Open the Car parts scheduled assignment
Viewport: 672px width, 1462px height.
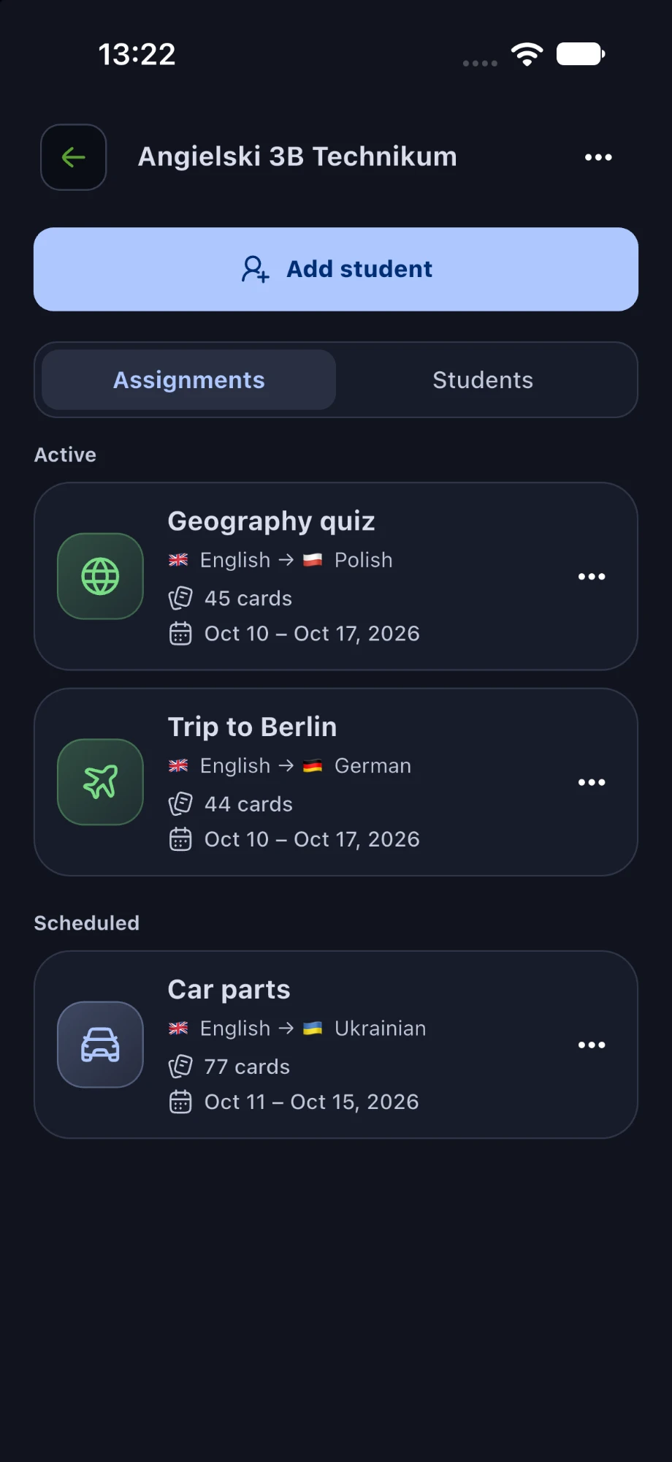[x=336, y=1045]
